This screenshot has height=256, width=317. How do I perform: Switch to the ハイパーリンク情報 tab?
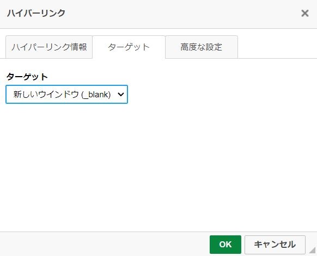pyautogui.click(x=49, y=47)
